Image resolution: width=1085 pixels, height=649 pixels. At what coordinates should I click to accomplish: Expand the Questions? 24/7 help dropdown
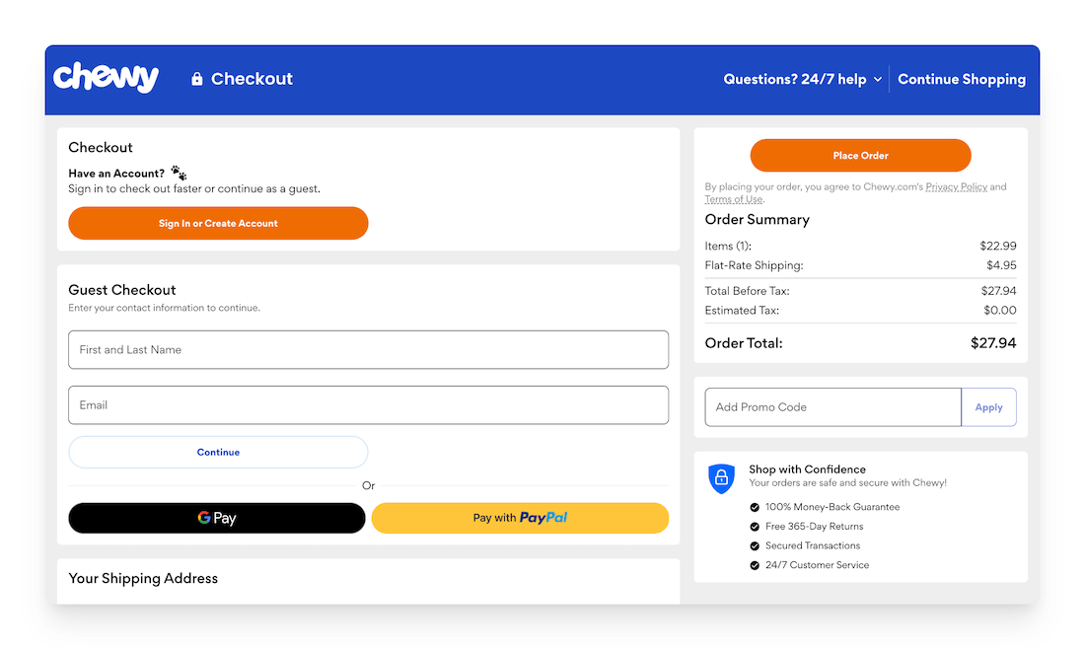[x=802, y=79]
